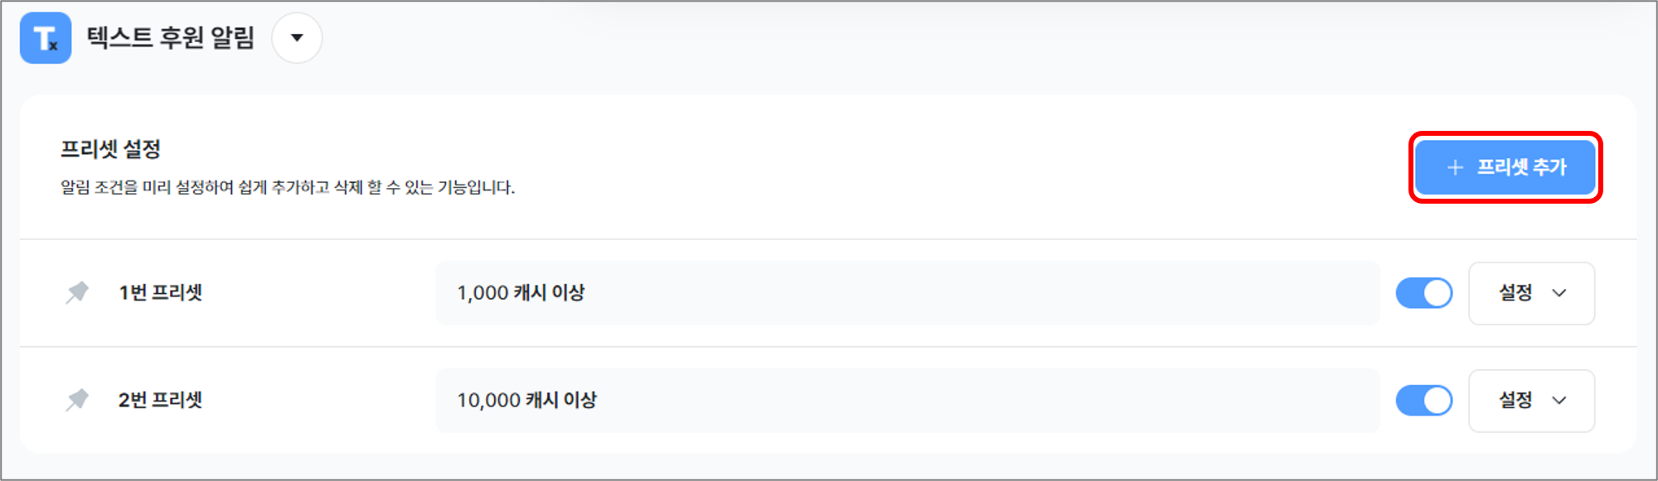Image resolution: width=1658 pixels, height=481 pixels.
Task: Expand the 설정 dropdown for 1번 프리셋
Action: (x=1532, y=293)
